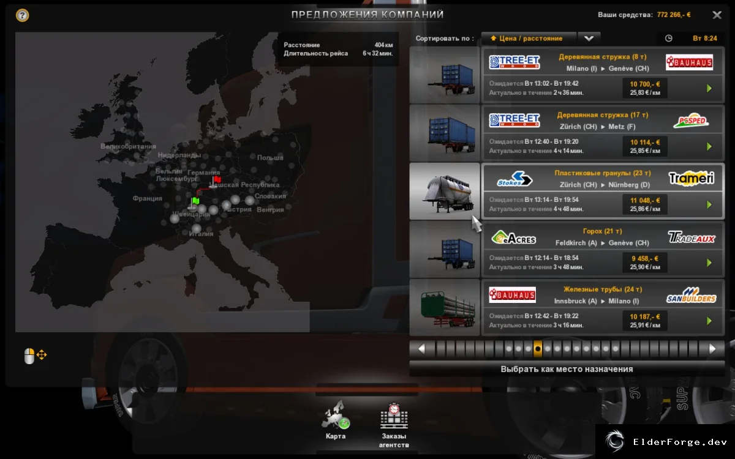The height and width of the screenshot is (459, 735).
Task: Click the Tree-Et logo in the Milano job
Action: [x=514, y=62]
